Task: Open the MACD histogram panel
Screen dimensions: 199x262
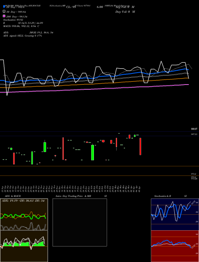Action: pyautogui.click(x=24, y=246)
